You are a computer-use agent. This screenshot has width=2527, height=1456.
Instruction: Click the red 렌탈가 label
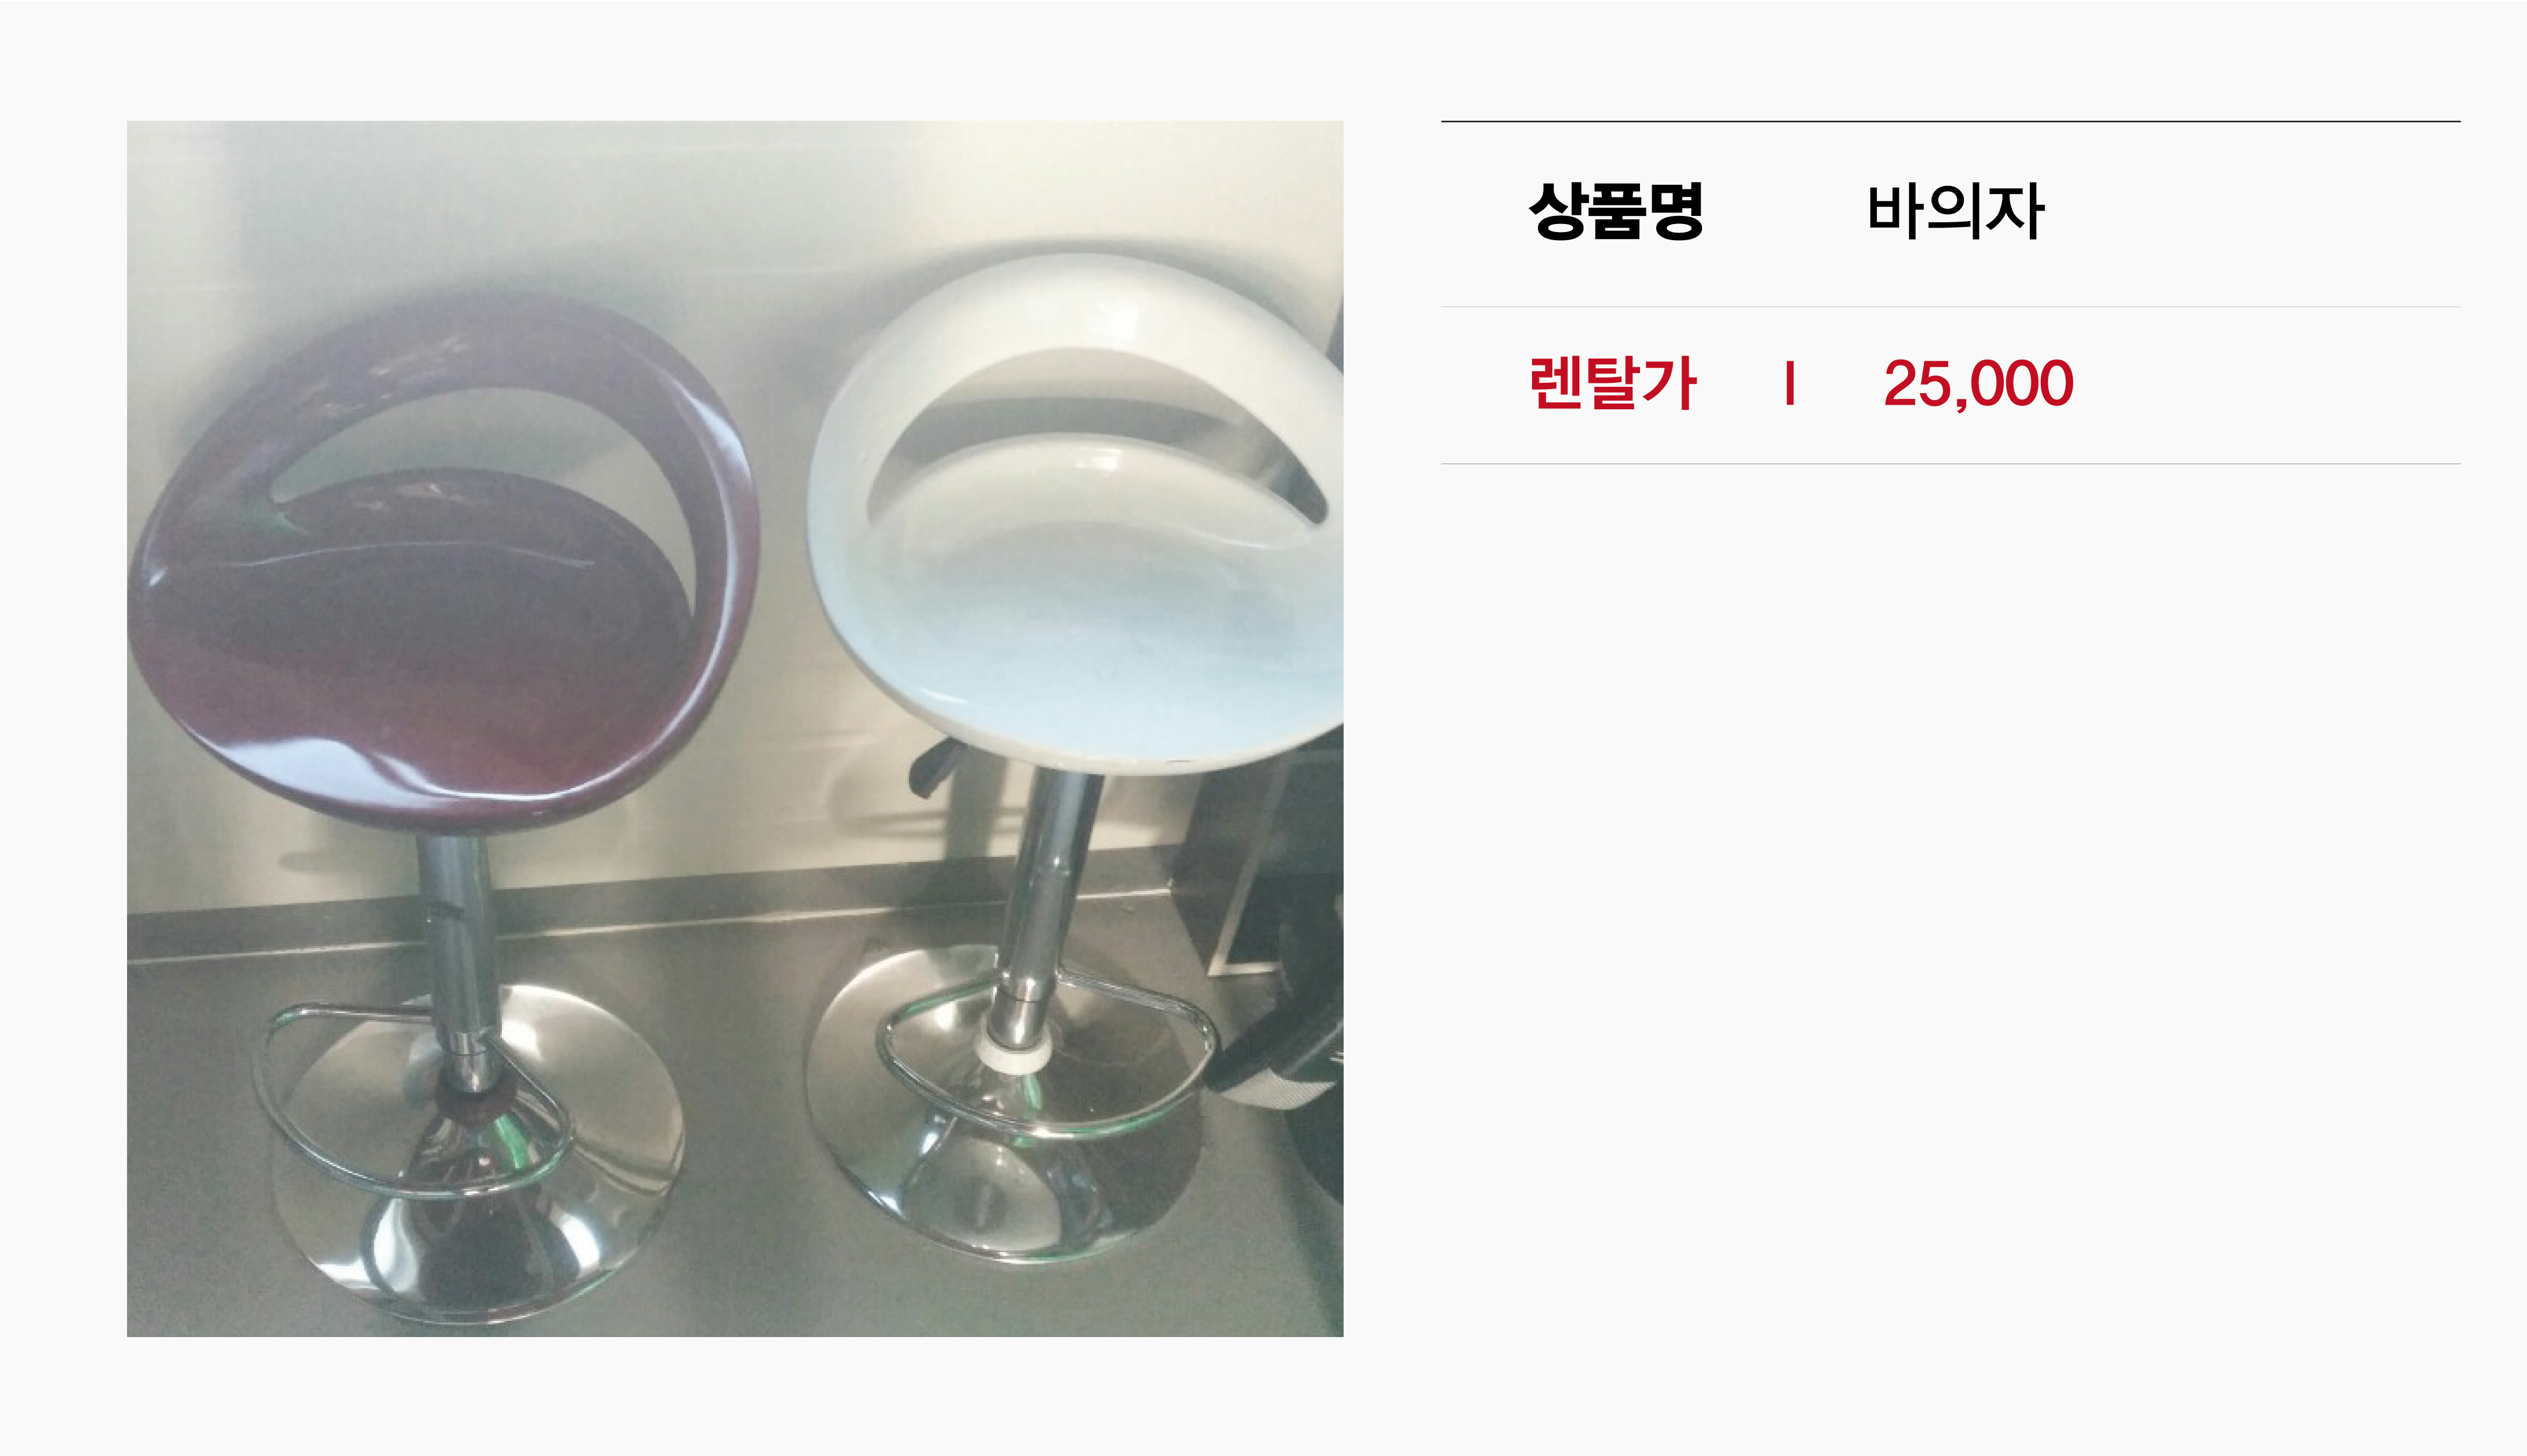tap(1612, 383)
